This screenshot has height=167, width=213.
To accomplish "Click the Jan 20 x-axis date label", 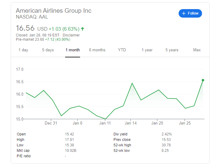I will tap(157, 123).
